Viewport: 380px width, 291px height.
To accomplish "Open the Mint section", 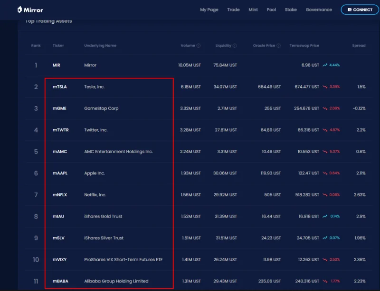I will pos(253,9).
